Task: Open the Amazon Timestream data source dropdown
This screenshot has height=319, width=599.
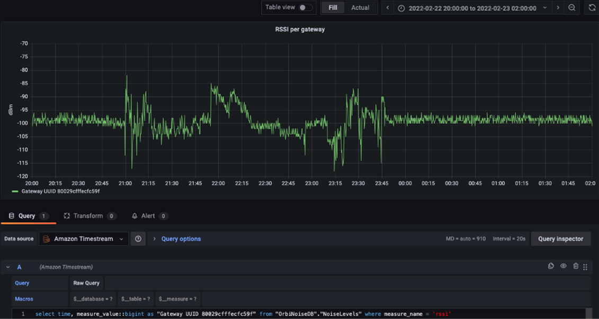Action: click(x=84, y=239)
